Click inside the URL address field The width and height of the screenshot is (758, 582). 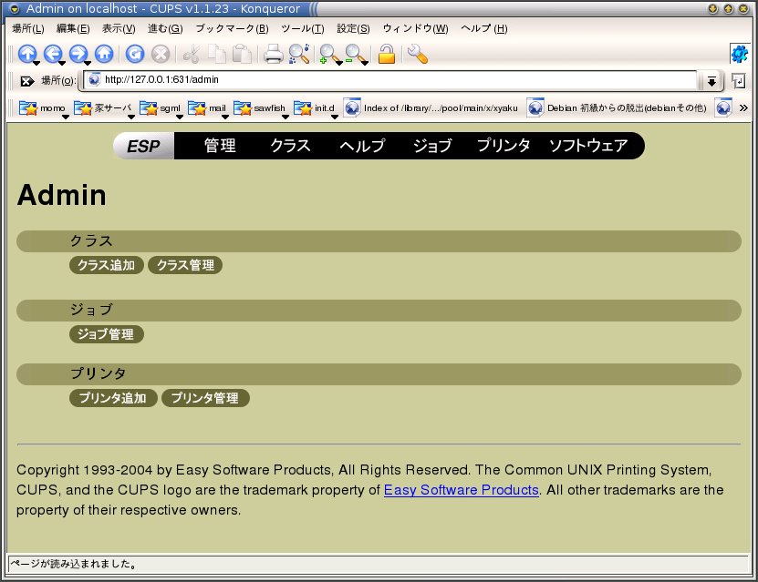tap(392, 80)
